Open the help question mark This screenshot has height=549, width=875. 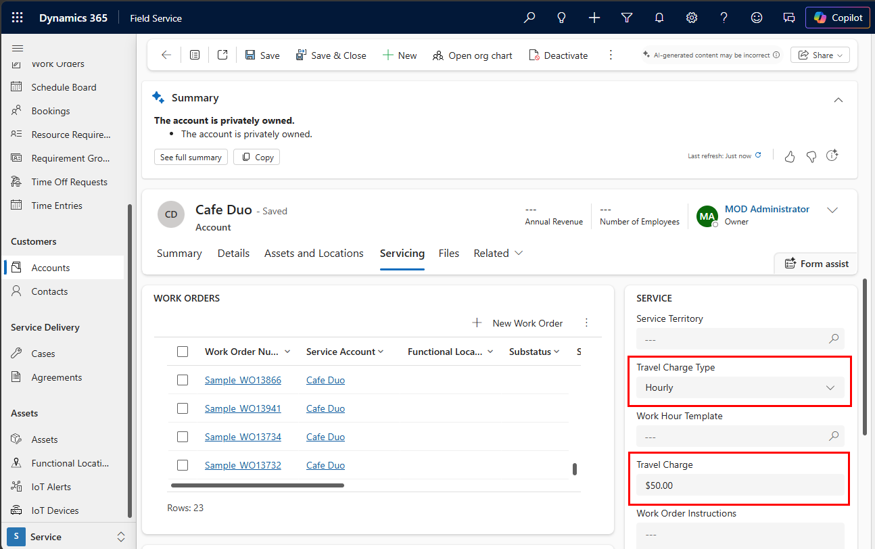(724, 18)
